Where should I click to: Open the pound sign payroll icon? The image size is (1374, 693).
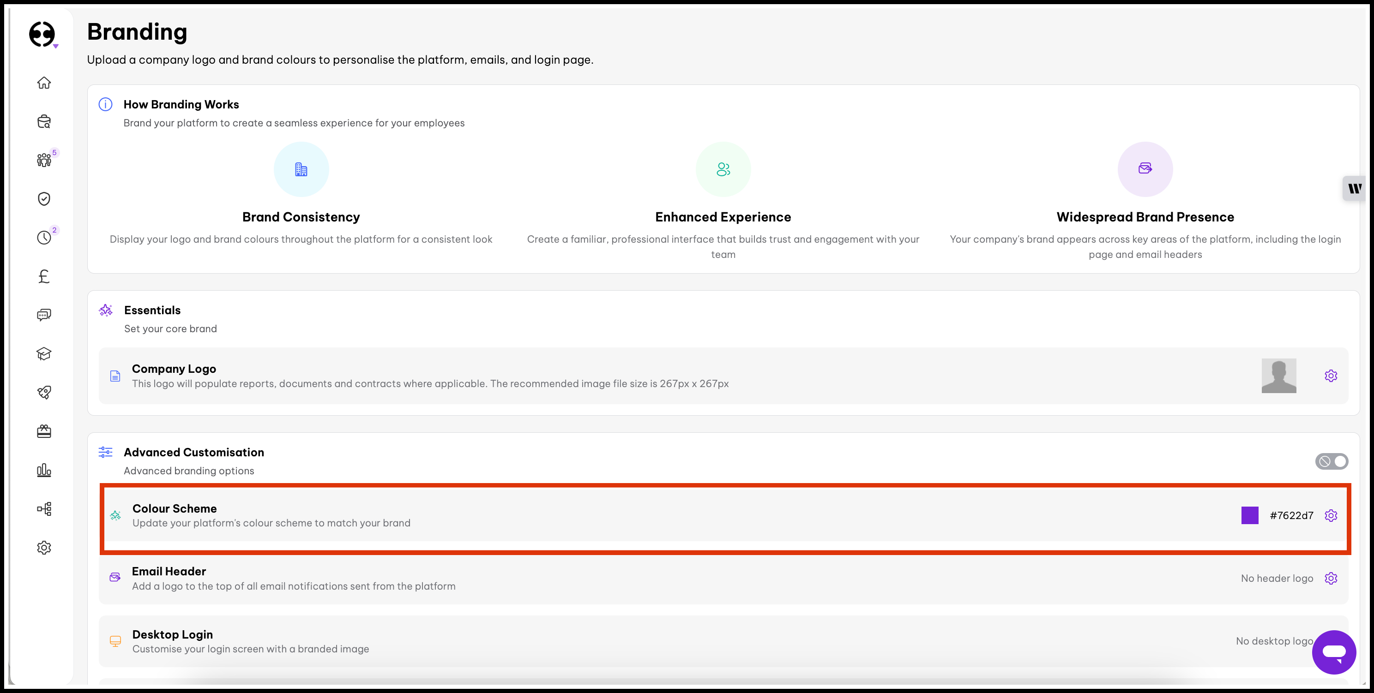[44, 276]
